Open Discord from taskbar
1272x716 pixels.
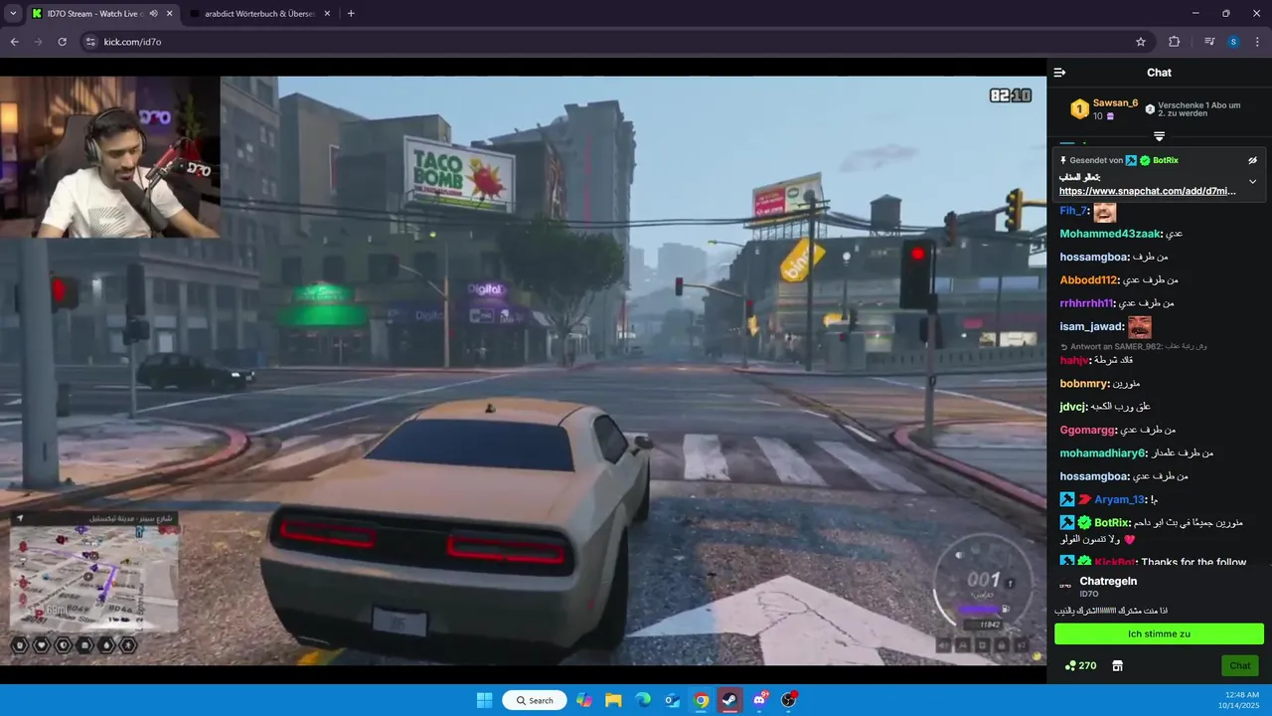click(x=760, y=700)
